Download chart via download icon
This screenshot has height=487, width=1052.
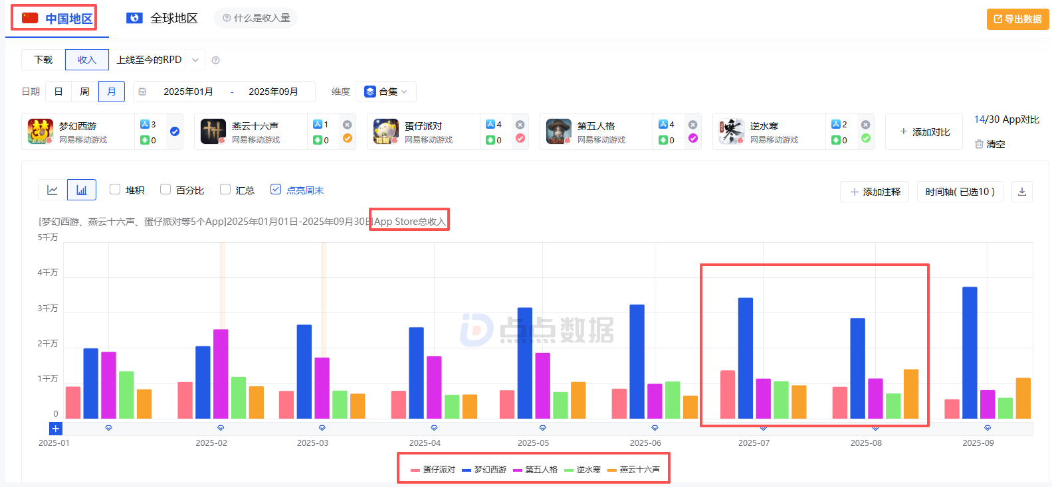(x=1022, y=192)
